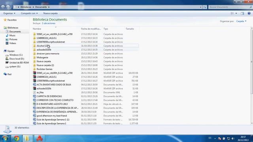Click the change view icon

click(232, 13)
